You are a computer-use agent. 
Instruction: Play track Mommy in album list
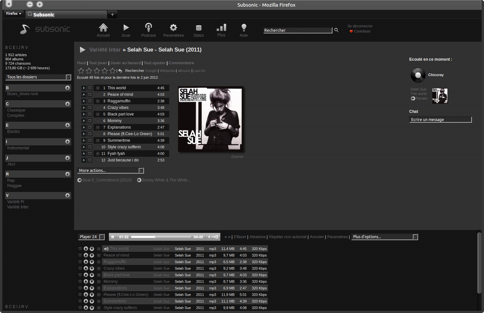click(x=84, y=121)
